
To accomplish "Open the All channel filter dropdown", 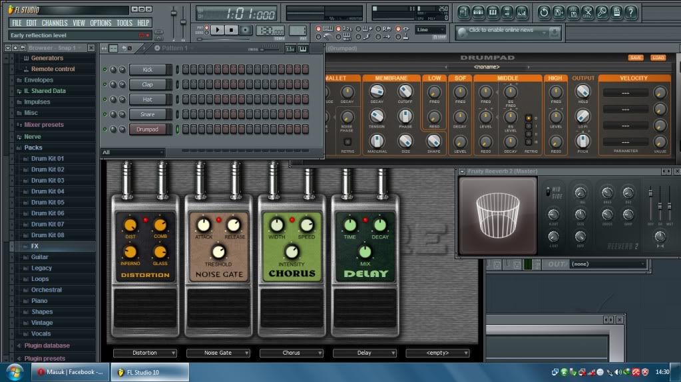I will (132, 153).
